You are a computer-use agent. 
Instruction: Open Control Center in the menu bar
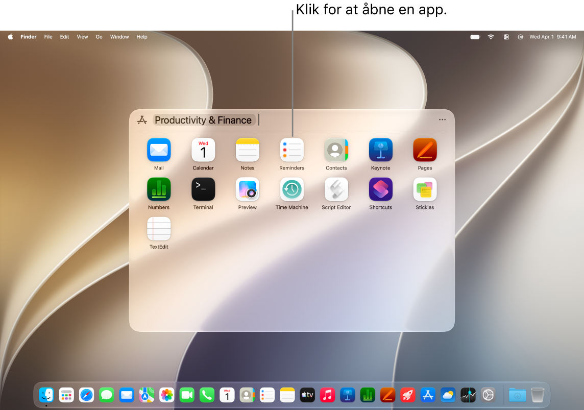(x=506, y=36)
